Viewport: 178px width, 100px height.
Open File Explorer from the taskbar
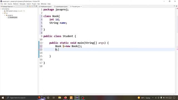(x=60, y=97)
